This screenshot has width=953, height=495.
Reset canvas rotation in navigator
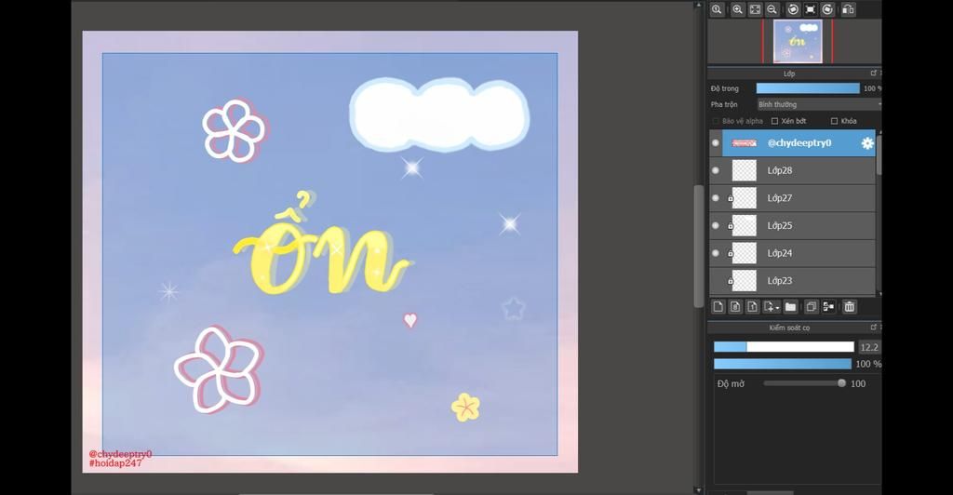811,9
